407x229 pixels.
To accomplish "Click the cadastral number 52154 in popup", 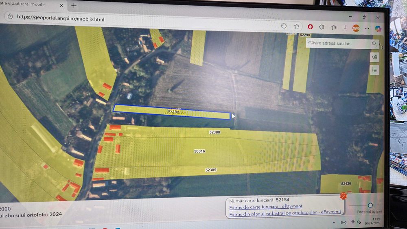I will pyautogui.click(x=282, y=200).
